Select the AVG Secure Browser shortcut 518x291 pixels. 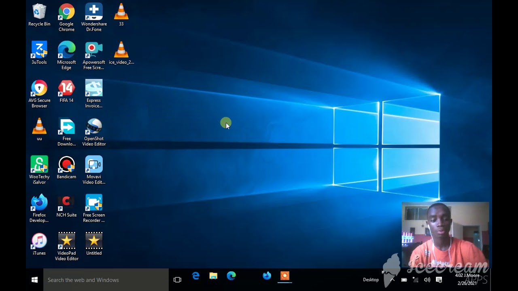tap(39, 94)
